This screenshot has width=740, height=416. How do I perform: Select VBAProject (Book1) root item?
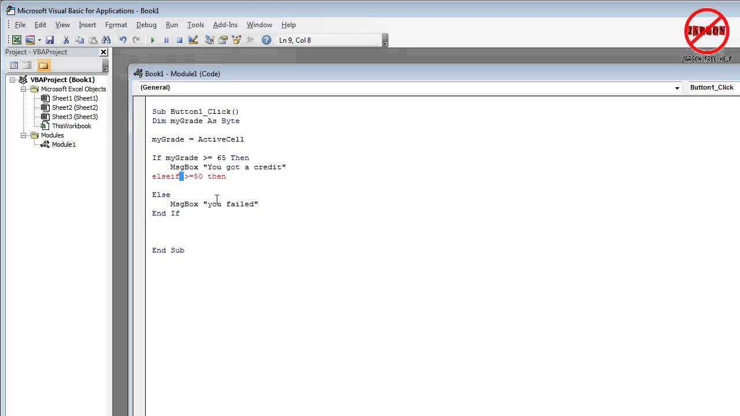click(x=62, y=80)
